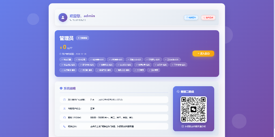
Task: Click the user icon in 当前用户状态 row
Action: pyautogui.click(x=64, y=108)
